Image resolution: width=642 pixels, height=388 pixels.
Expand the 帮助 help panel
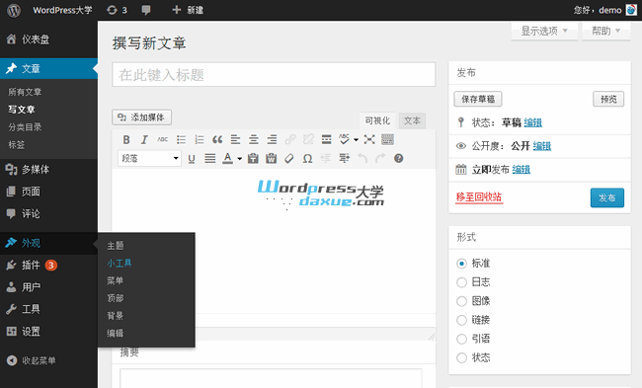point(606,31)
